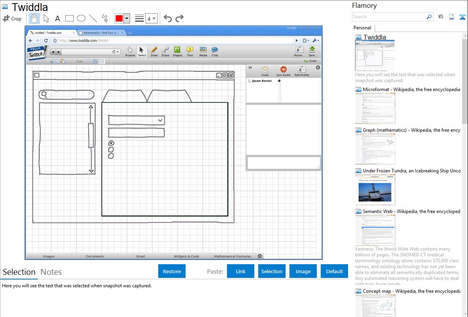The height and width of the screenshot is (317, 468).
Task: Choose the freehand scribble tool
Action: pos(104,18)
